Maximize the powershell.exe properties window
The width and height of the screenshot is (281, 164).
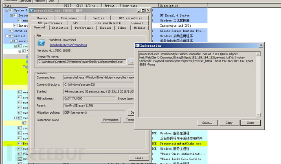pos(143,11)
